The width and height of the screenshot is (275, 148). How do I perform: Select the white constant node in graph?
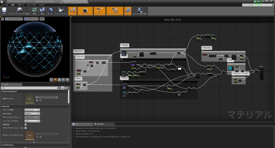[179, 68]
